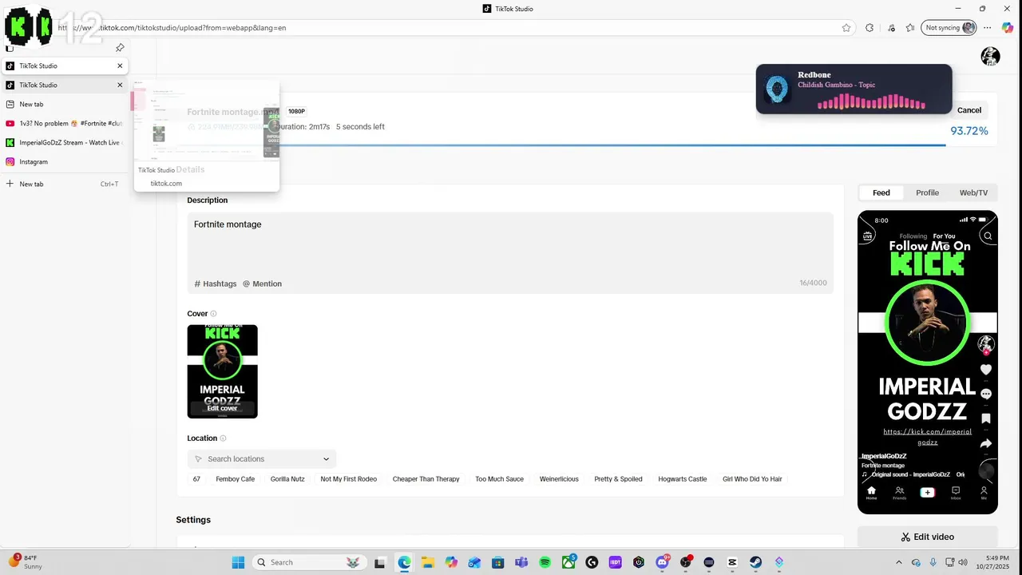Click the browser address bar

[x=447, y=28]
